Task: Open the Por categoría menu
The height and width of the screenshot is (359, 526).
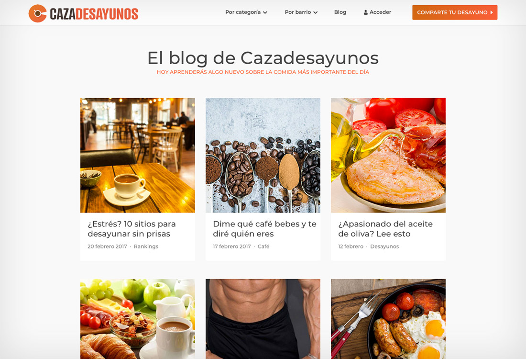Action: [246, 12]
